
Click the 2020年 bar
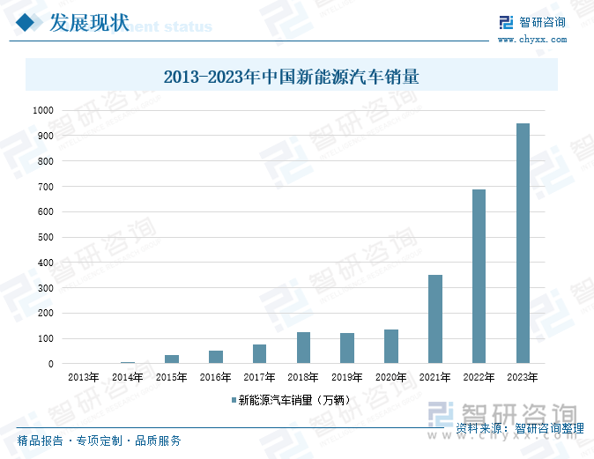tap(391, 346)
